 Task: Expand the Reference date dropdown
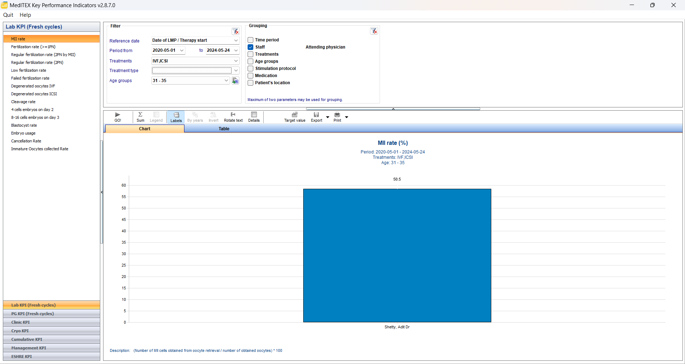pos(236,40)
